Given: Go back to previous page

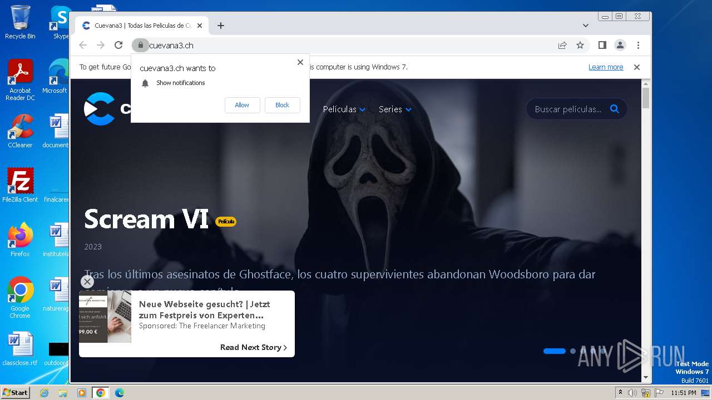Looking at the screenshot, I should coord(83,45).
